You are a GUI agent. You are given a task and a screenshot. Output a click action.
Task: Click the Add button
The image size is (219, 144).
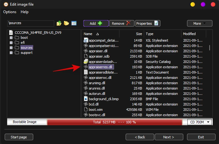tap(96, 23)
